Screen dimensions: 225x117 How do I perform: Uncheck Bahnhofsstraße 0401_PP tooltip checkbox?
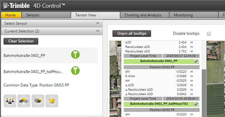point(196,61)
